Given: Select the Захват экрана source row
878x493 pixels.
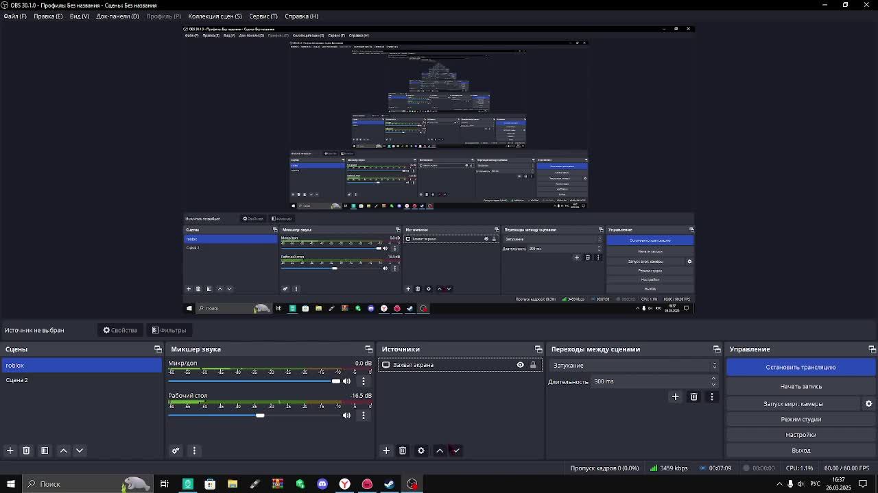Looking at the screenshot, I should [460, 365].
